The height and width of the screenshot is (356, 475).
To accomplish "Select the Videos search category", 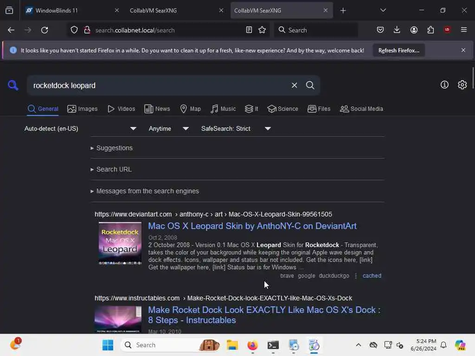I will click(121, 108).
